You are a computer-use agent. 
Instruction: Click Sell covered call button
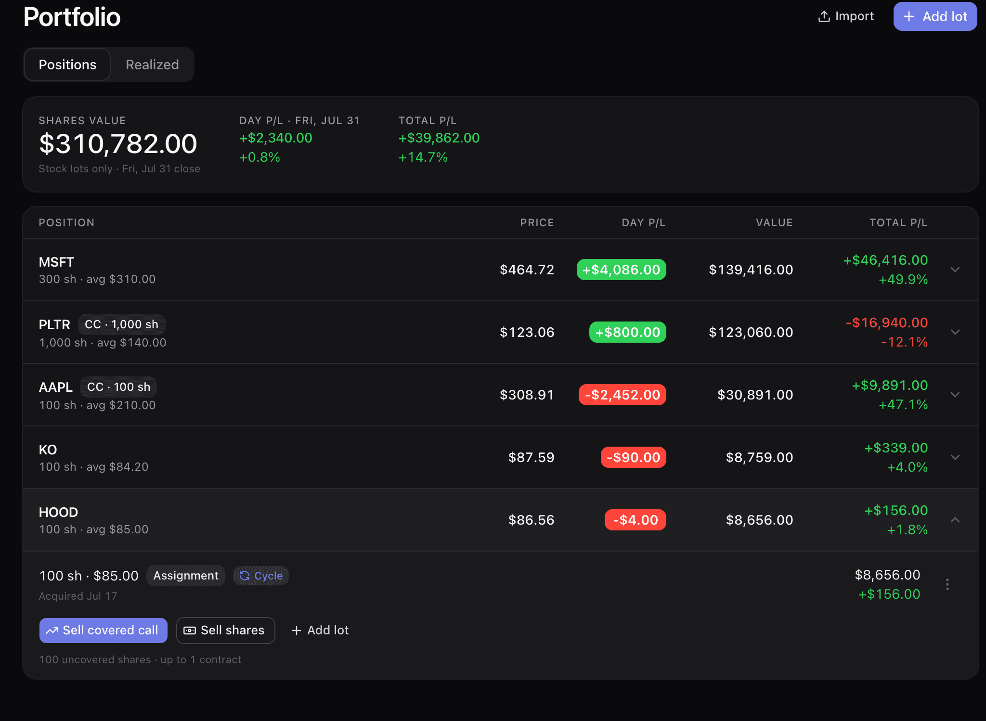click(104, 631)
